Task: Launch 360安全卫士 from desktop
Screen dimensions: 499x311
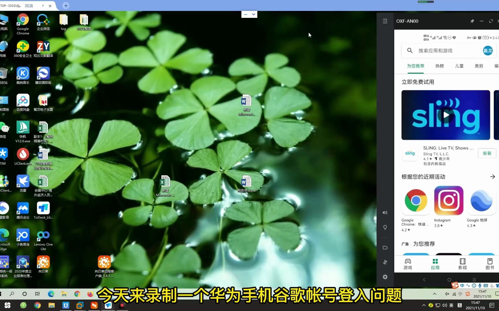Action: pos(23,49)
